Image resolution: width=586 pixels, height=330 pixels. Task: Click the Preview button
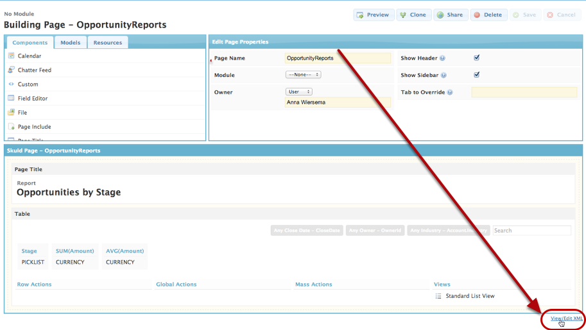tap(374, 15)
